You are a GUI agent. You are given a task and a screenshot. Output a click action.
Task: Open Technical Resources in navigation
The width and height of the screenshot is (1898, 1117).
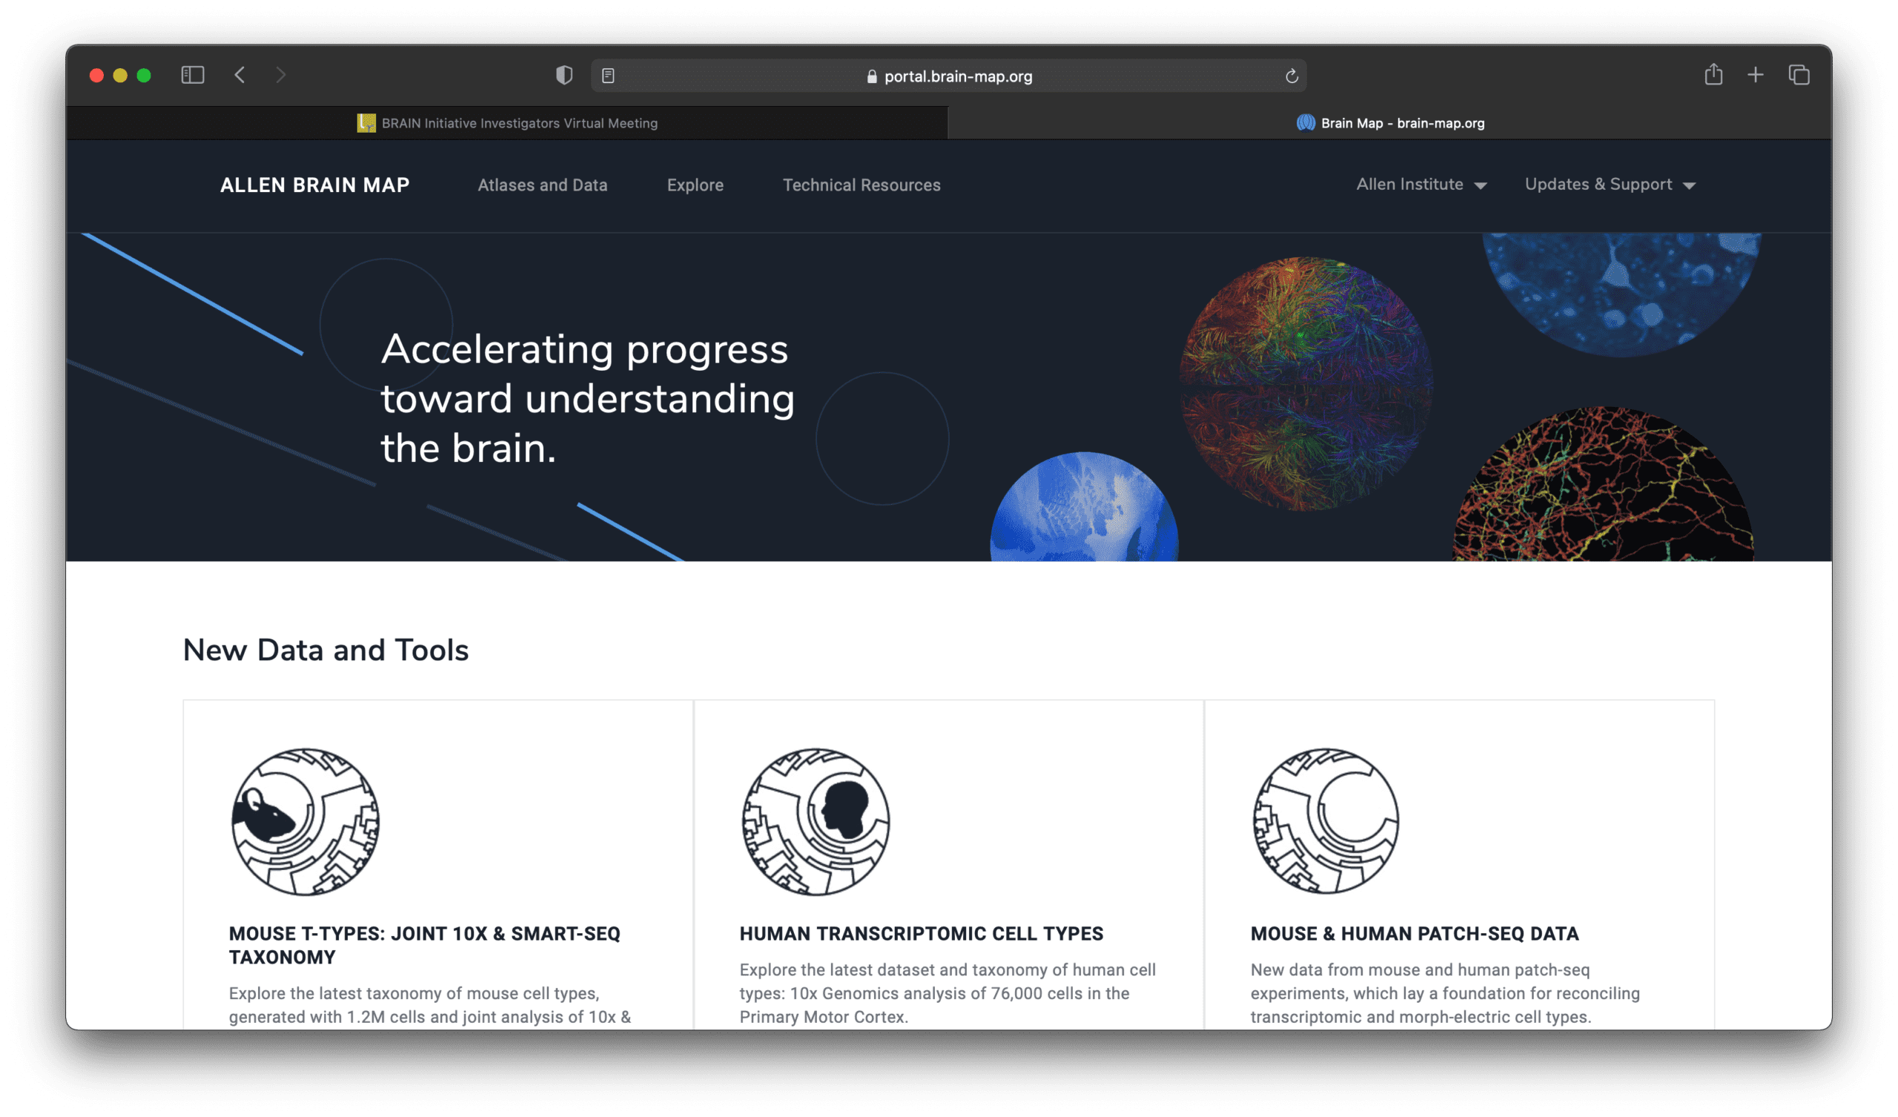point(862,185)
